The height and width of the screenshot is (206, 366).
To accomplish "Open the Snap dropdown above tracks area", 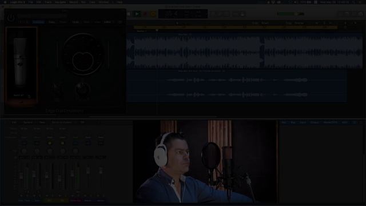I will [x=265, y=23].
